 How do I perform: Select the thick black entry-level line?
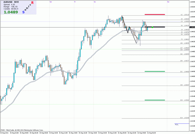point(155,27)
